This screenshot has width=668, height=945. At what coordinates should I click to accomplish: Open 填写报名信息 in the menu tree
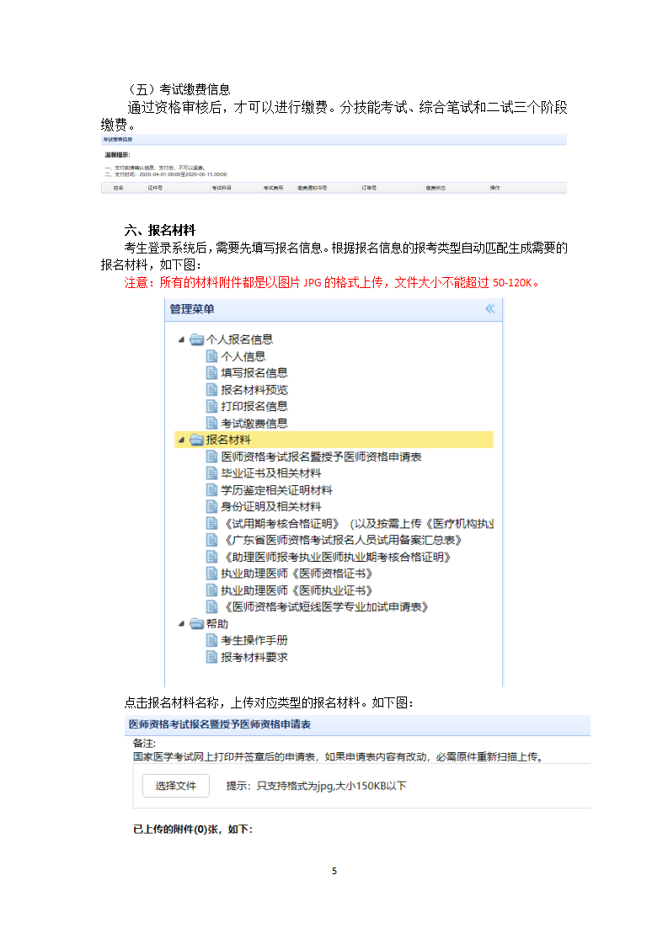tap(254, 372)
